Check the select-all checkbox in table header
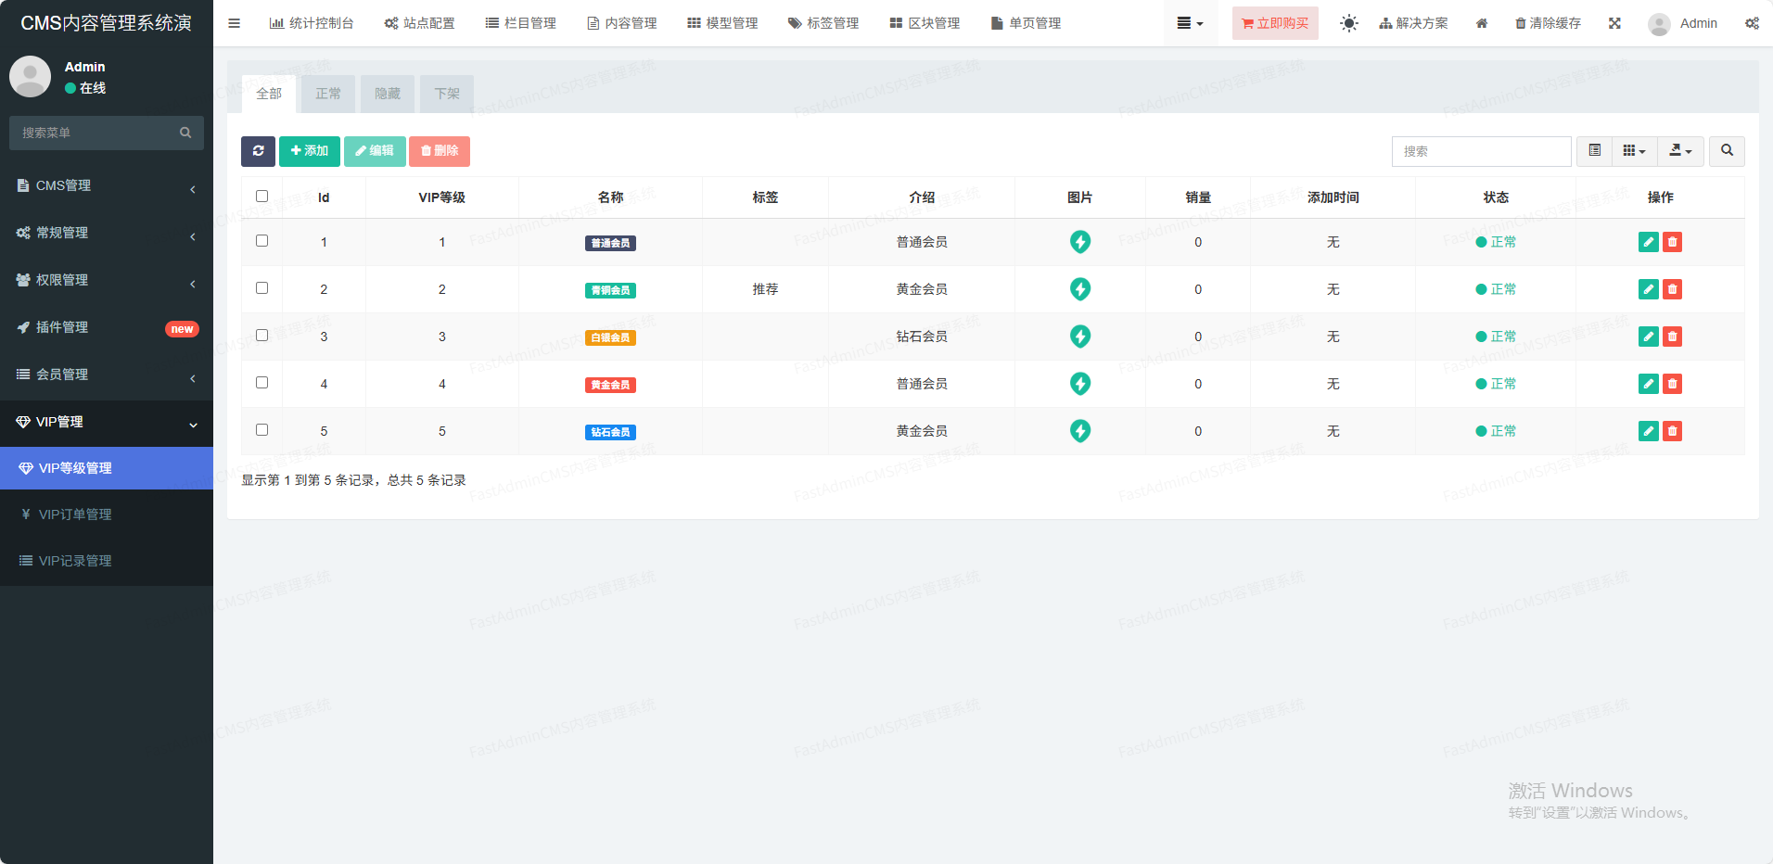Screen dimensions: 1773x864 (261, 197)
